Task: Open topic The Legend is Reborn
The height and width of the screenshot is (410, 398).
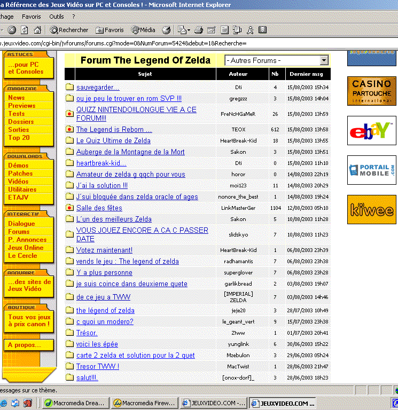Action: (x=114, y=129)
